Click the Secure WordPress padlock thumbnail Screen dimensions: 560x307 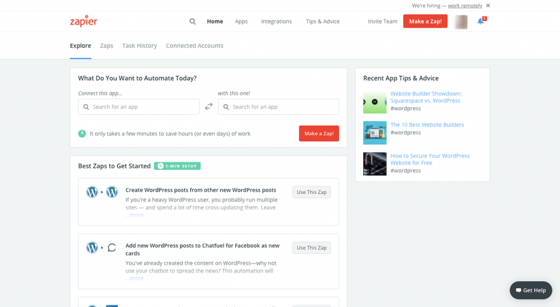pos(375,164)
